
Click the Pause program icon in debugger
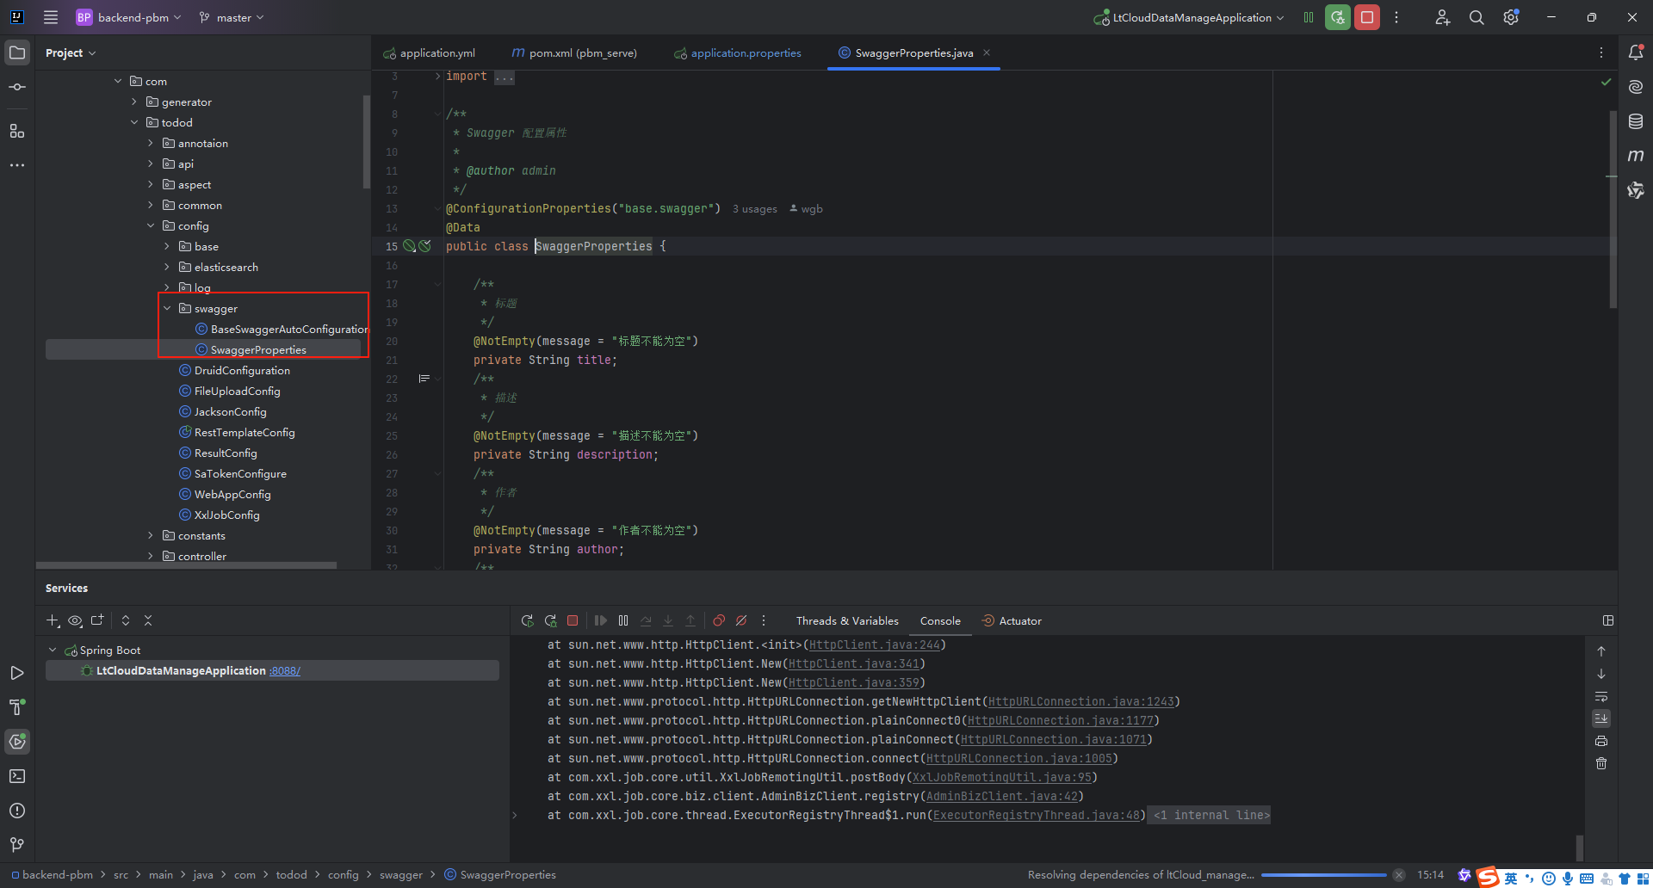point(623,620)
